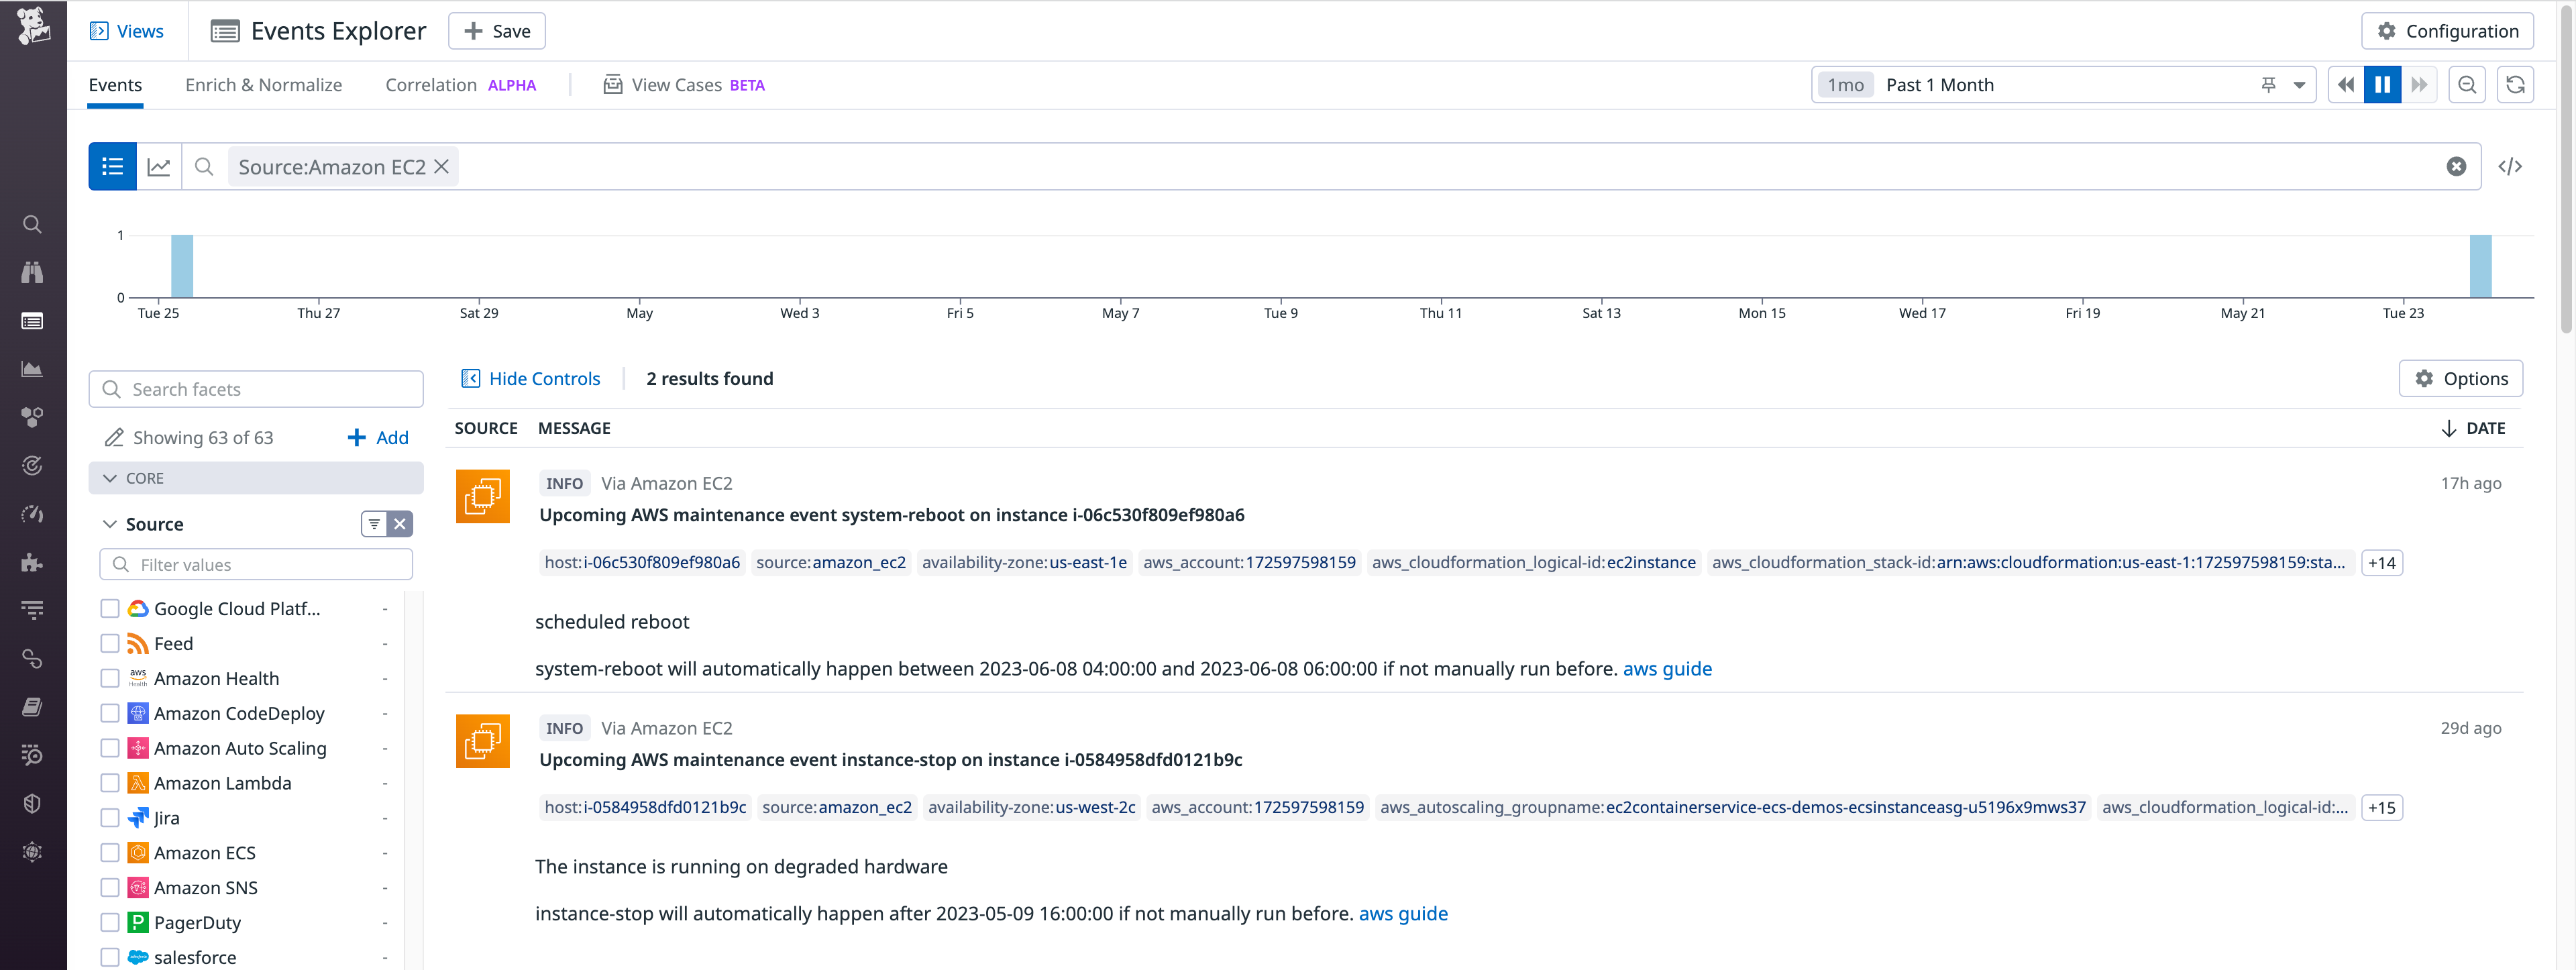
Task: Open the raw query editor with the </> icon
Action: coord(2511,166)
